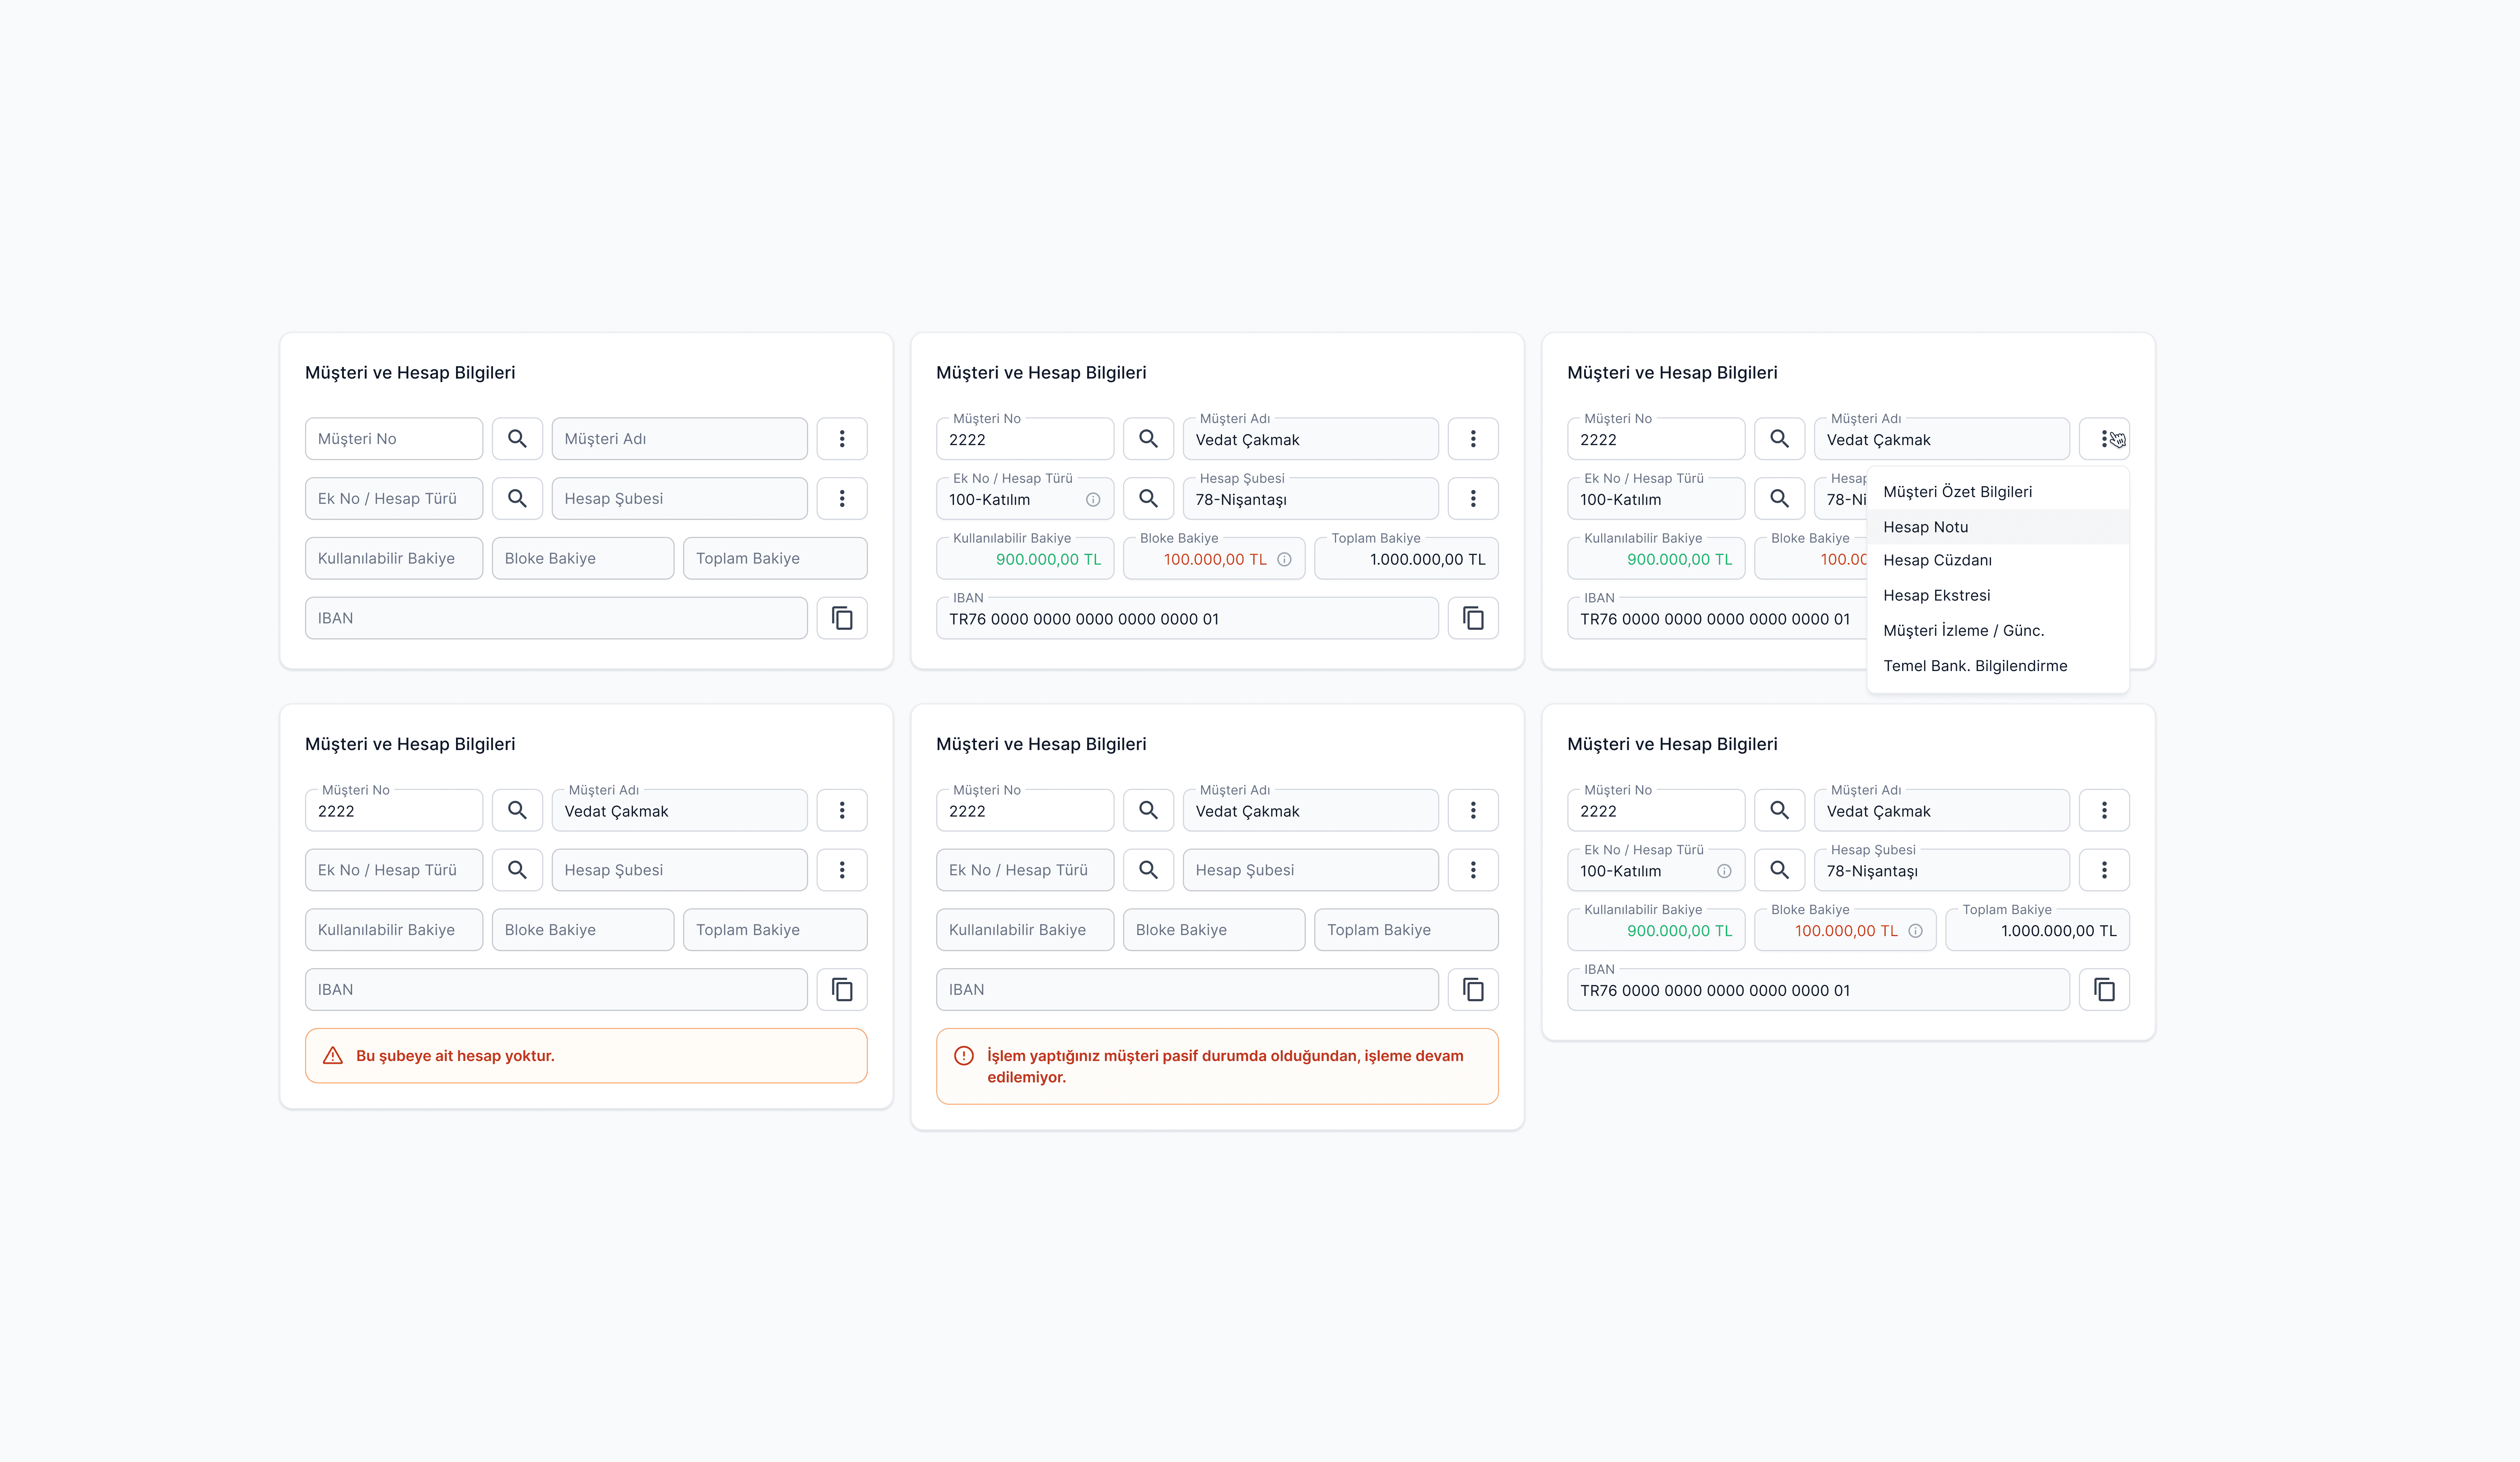The width and height of the screenshot is (2520, 1462).
Task: Copy the IBAN in the bottom right card
Action: pos(2104,990)
